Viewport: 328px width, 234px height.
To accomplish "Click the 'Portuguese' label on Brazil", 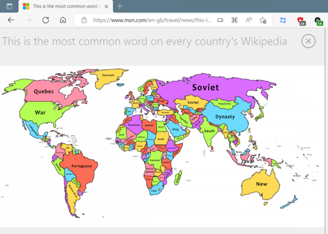I will click(x=81, y=166).
